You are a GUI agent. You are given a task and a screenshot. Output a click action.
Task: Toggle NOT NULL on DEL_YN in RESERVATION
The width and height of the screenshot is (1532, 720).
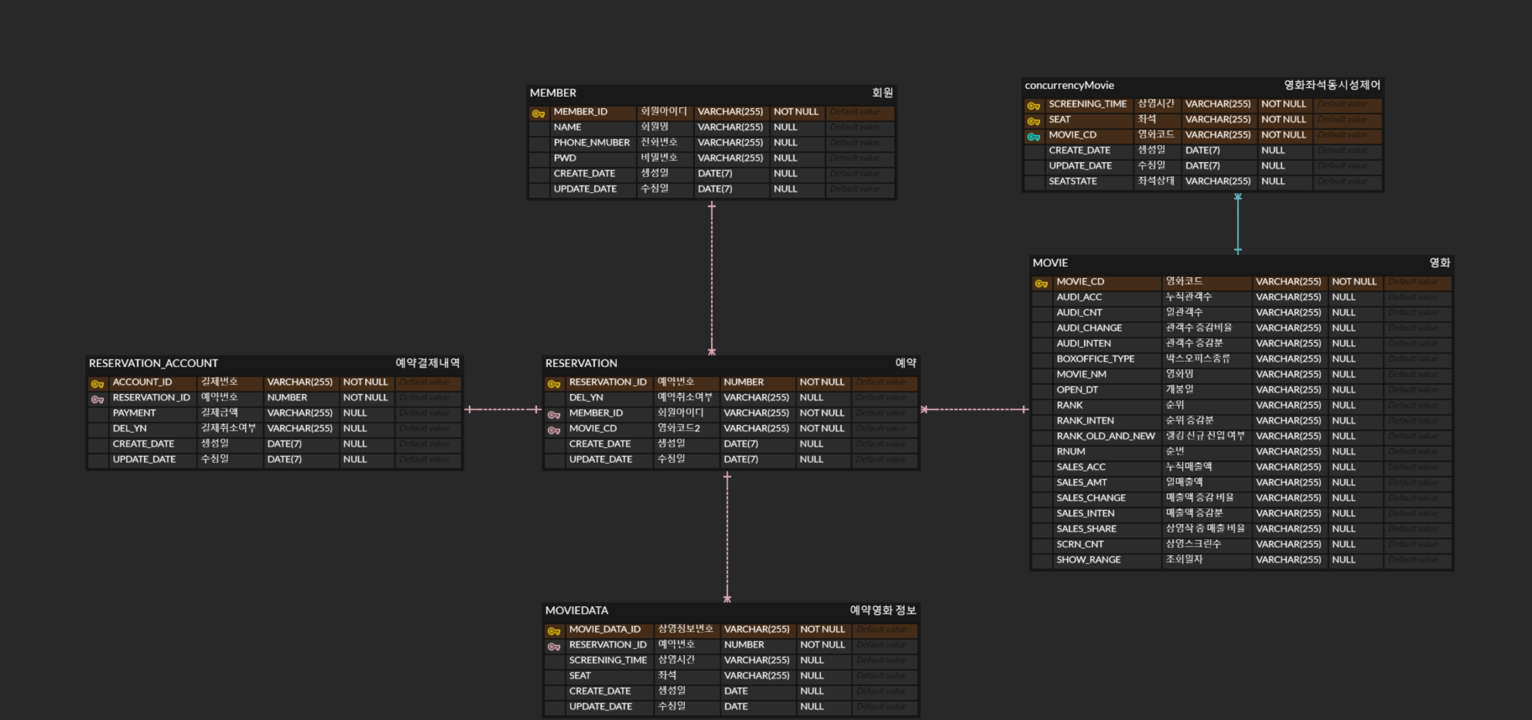coord(811,398)
